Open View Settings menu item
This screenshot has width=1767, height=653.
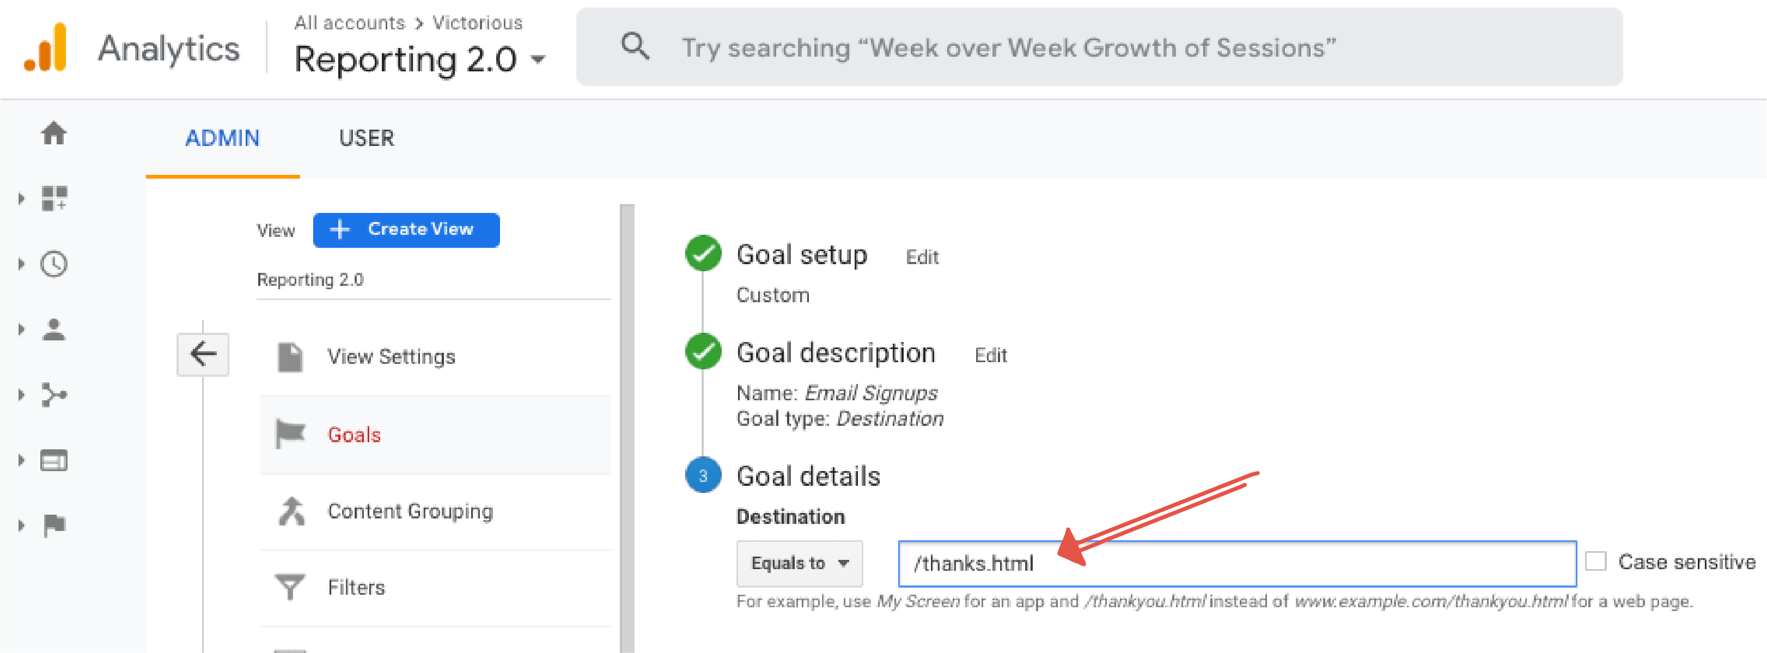[x=391, y=357]
